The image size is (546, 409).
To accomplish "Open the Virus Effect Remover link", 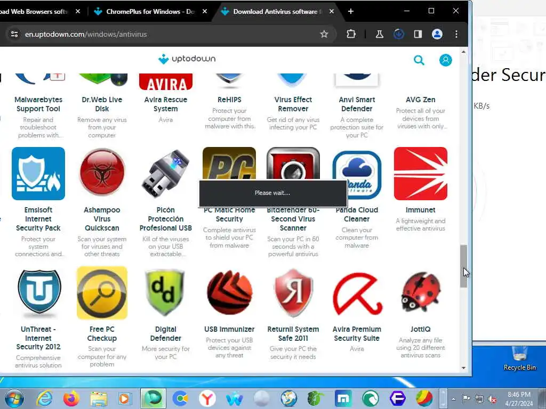I will click(293, 104).
